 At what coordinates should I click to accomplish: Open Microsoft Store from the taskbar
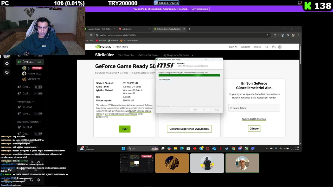tap(188, 149)
